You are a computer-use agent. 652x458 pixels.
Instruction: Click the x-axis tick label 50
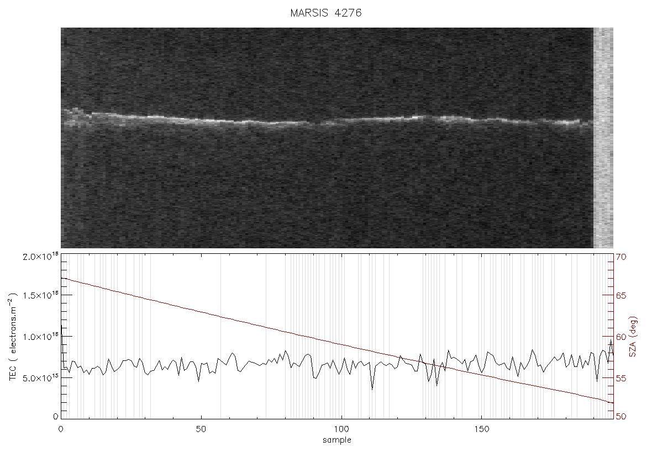[201, 429]
